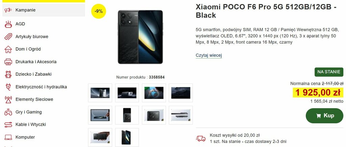
Task: Click the Czytaj wiecej link
Action: [209, 55]
